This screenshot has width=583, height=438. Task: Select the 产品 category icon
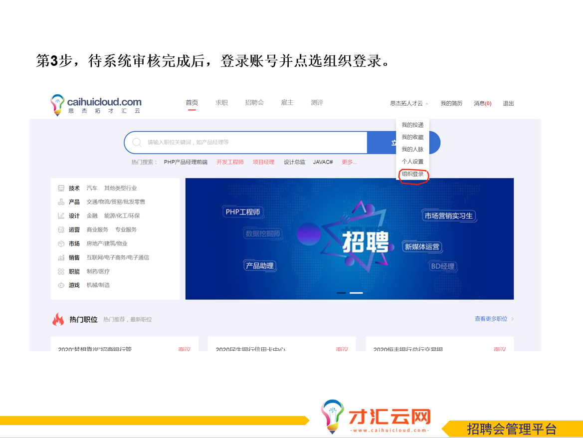(61, 202)
